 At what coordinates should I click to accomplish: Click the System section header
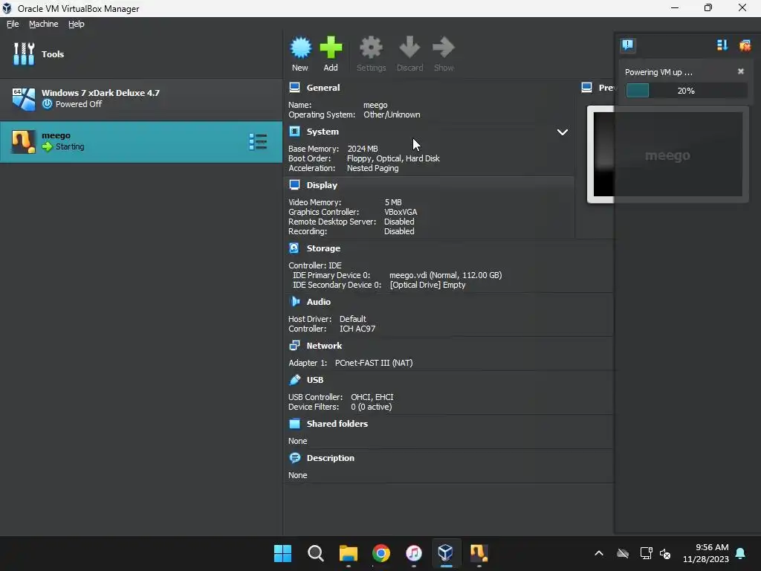(323, 132)
